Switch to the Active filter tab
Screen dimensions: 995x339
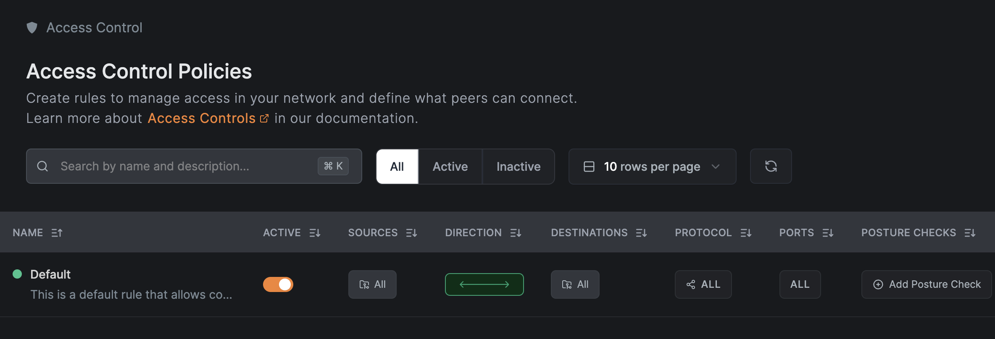point(450,167)
